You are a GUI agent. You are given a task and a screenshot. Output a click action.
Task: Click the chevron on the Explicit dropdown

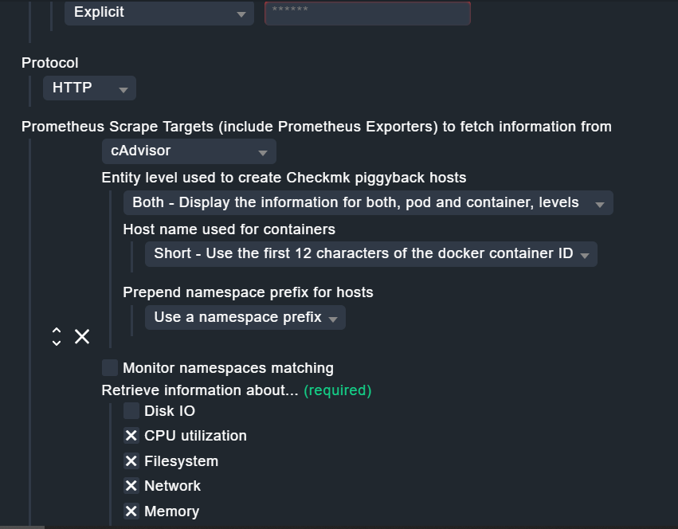click(243, 13)
